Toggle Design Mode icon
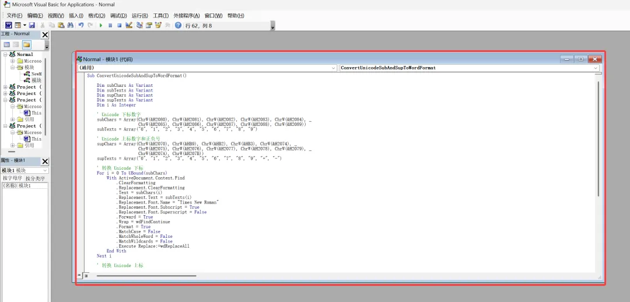Image resolution: width=630 pixels, height=302 pixels. coord(129,25)
